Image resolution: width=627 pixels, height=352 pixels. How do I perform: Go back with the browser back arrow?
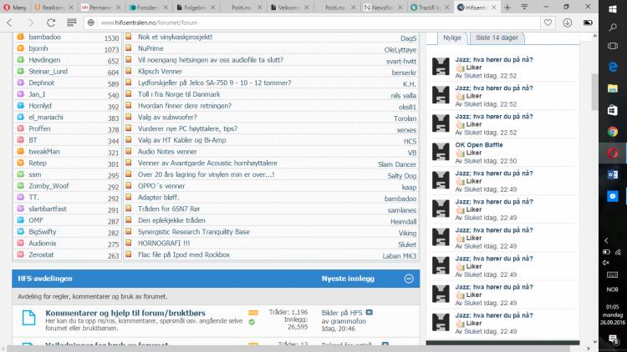tap(9, 23)
